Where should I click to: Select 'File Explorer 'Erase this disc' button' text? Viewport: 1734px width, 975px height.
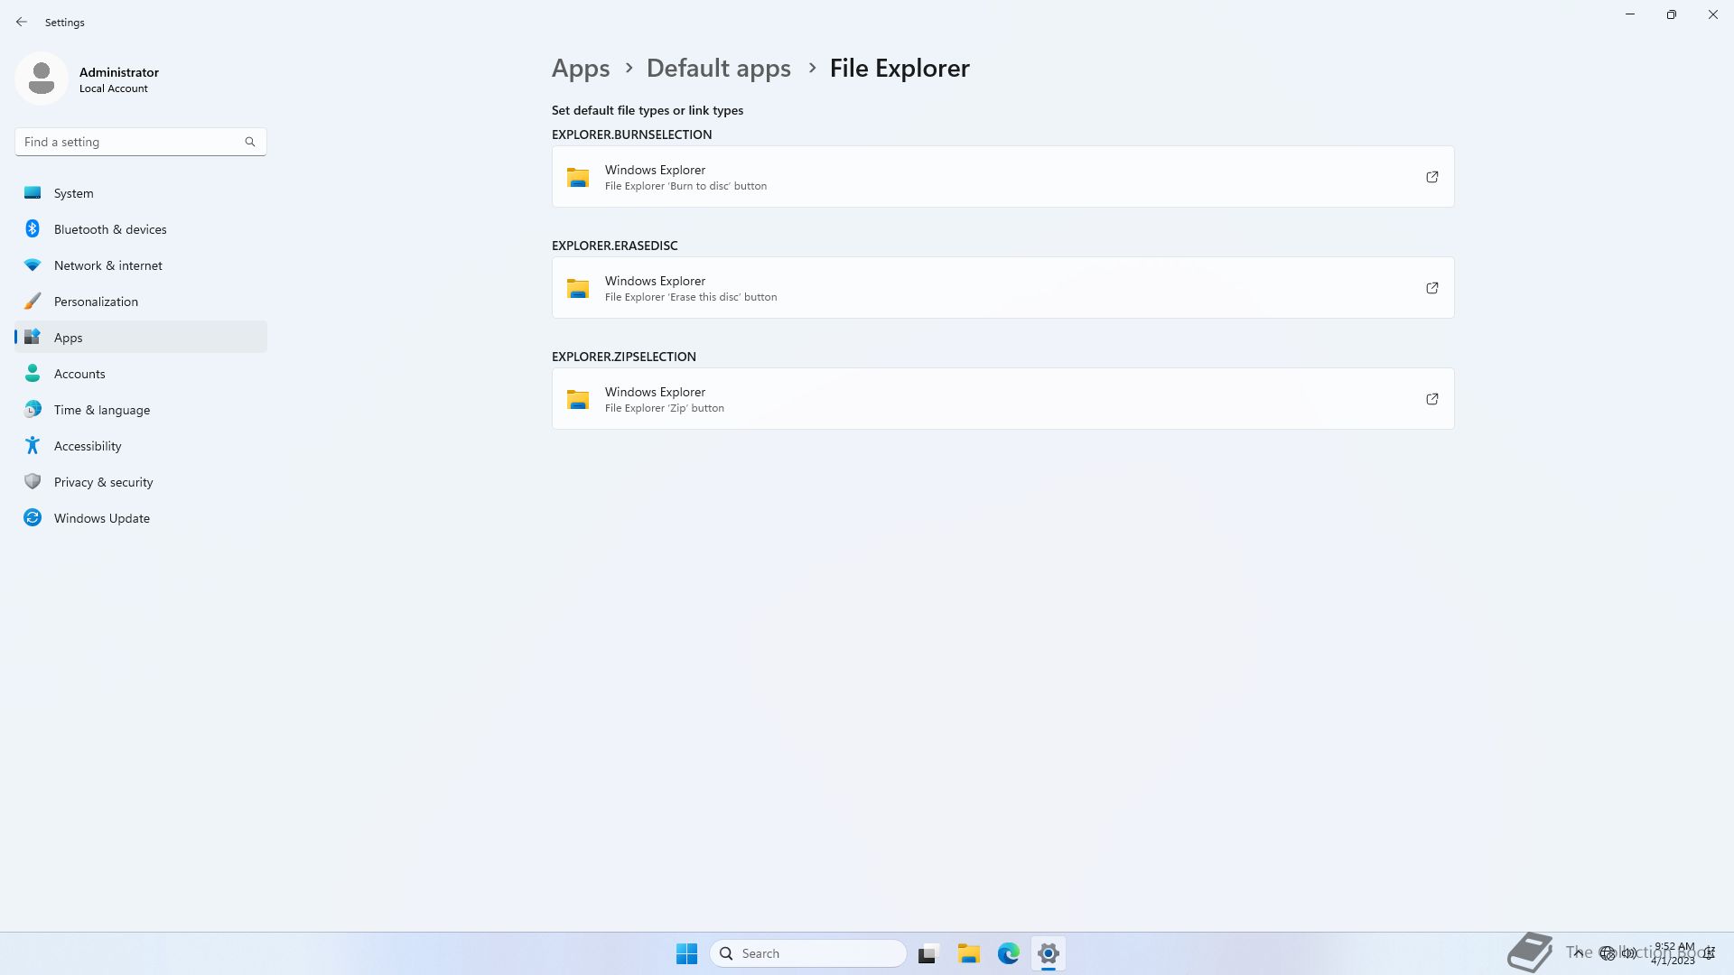click(x=691, y=297)
